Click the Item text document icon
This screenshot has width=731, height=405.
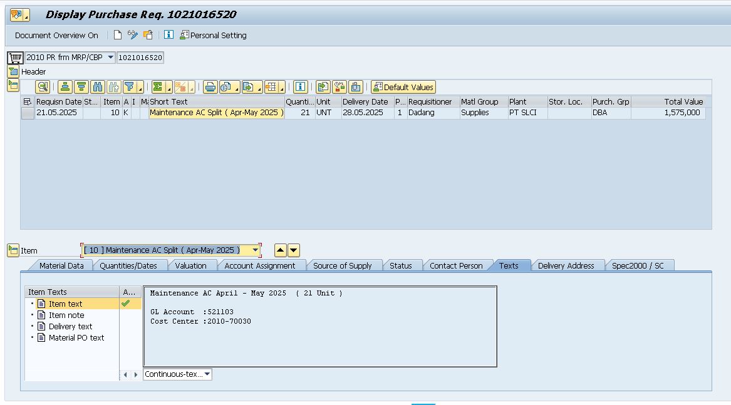click(41, 304)
